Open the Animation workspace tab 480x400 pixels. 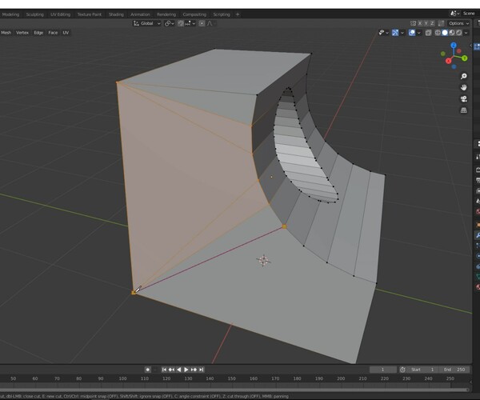pos(140,14)
